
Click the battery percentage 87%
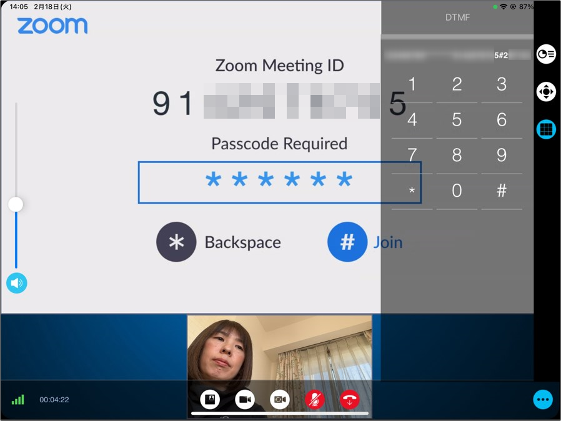(x=526, y=6)
